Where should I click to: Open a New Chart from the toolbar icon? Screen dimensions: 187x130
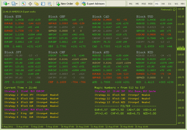click(x=5, y=4)
